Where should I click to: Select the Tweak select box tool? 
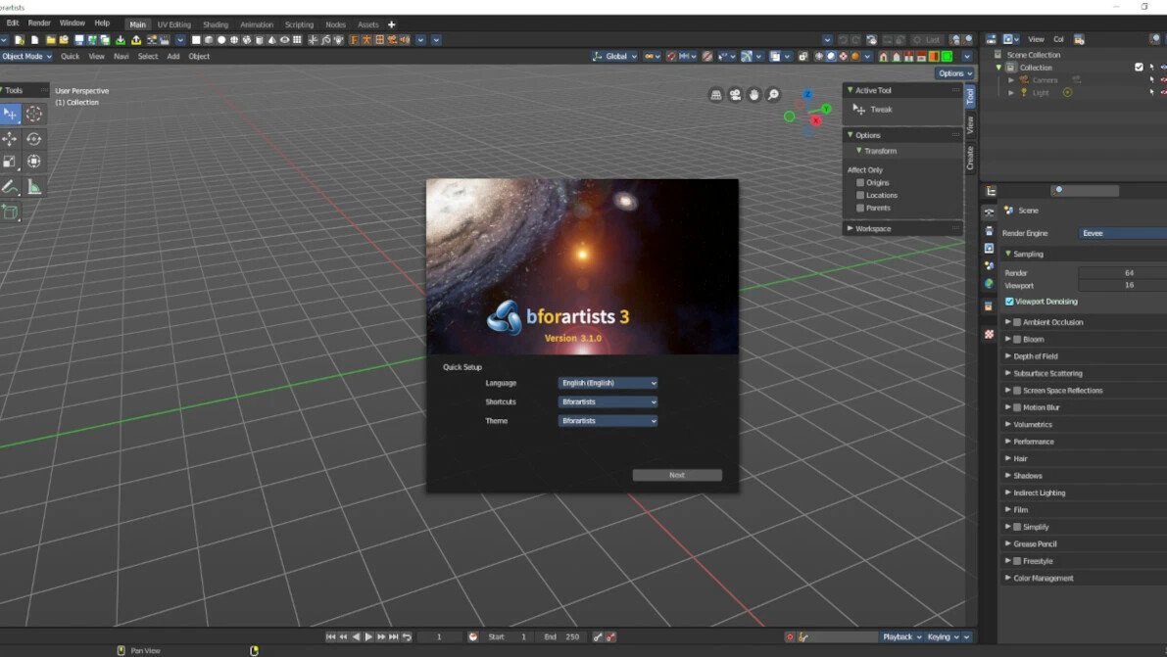coord(11,114)
